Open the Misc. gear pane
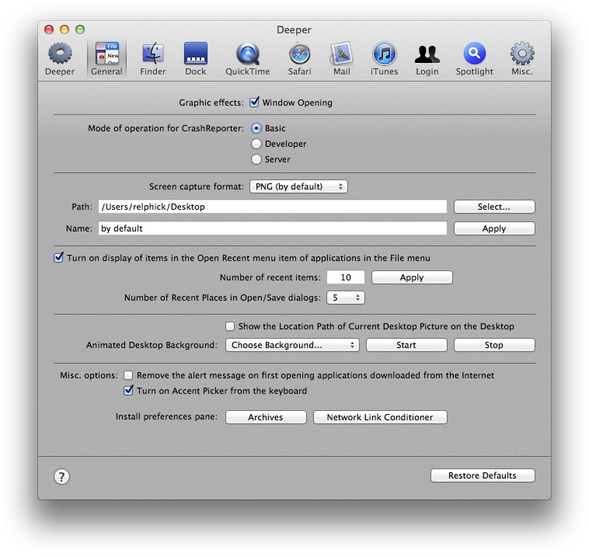 pyautogui.click(x=521, y=59)
